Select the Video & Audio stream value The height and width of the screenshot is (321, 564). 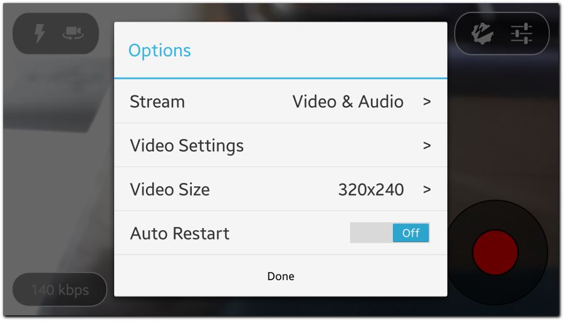pyautogui.click(x=348, y=102)
